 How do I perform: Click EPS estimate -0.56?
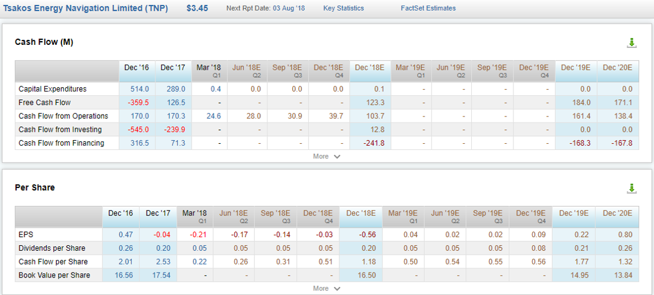[x=367, y=235]
